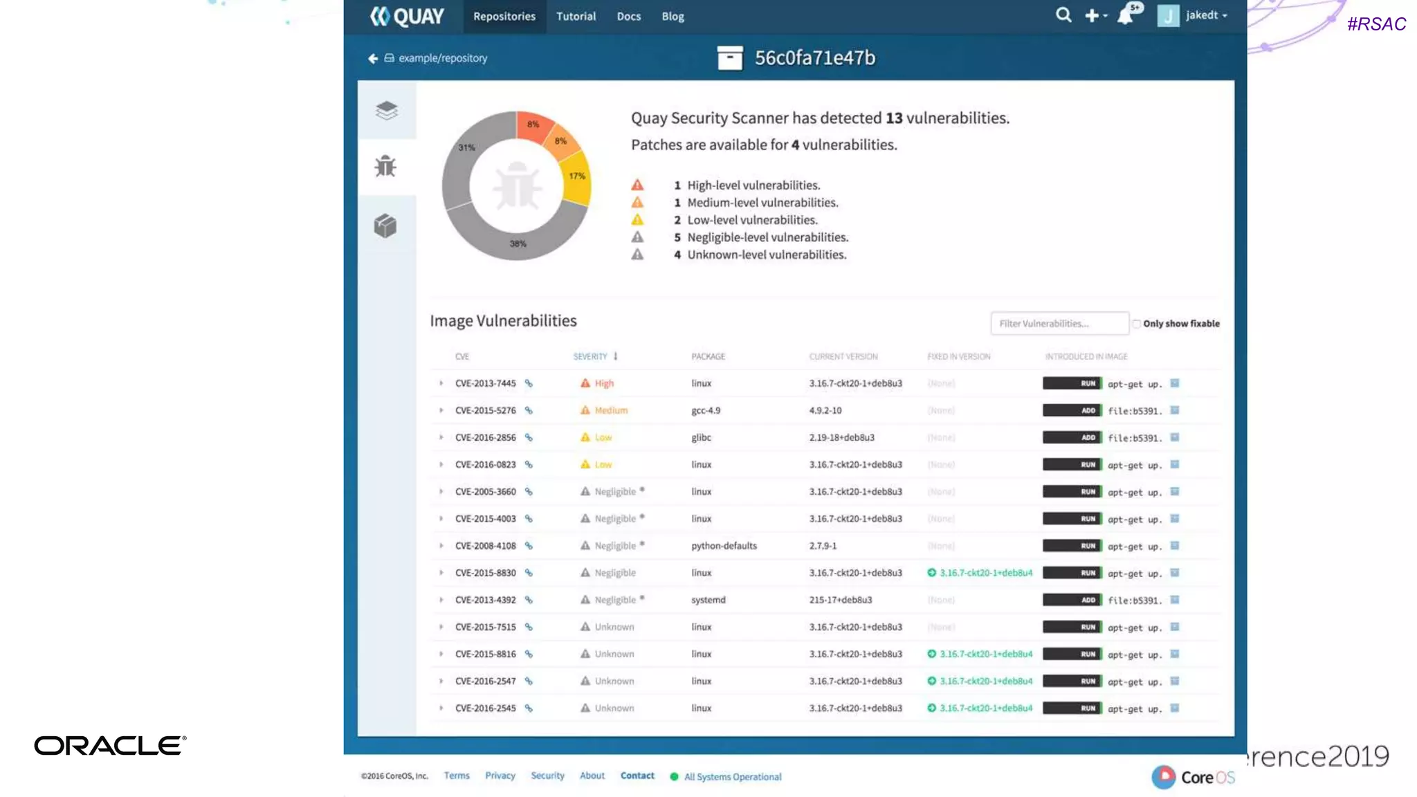Open the Tutorial nav item
1417x797 pixels.
point(576,17)
